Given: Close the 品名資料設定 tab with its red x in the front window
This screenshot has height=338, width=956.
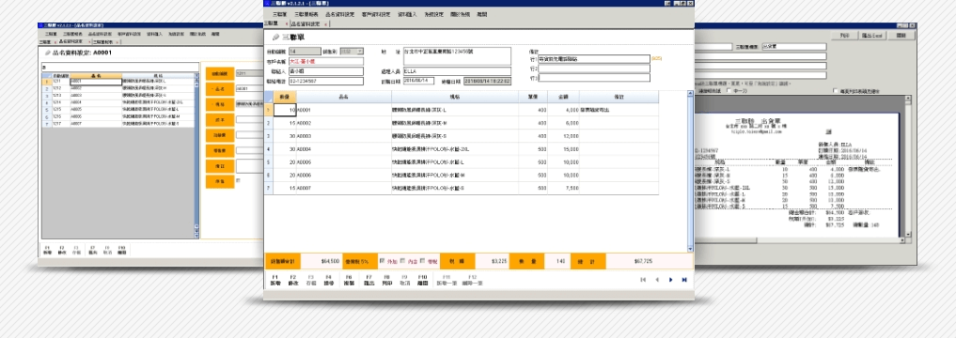Looking at the screenshot, I should pyautogui.click(x=326, y=24).
